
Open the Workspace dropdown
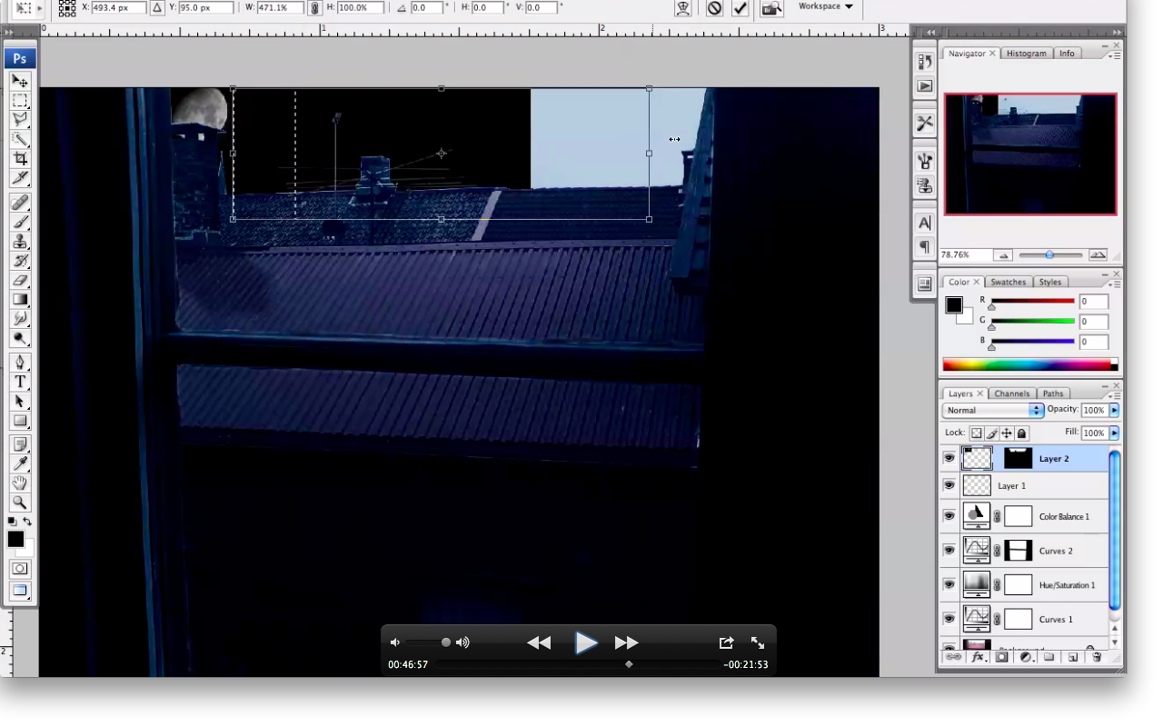(825, 6)
